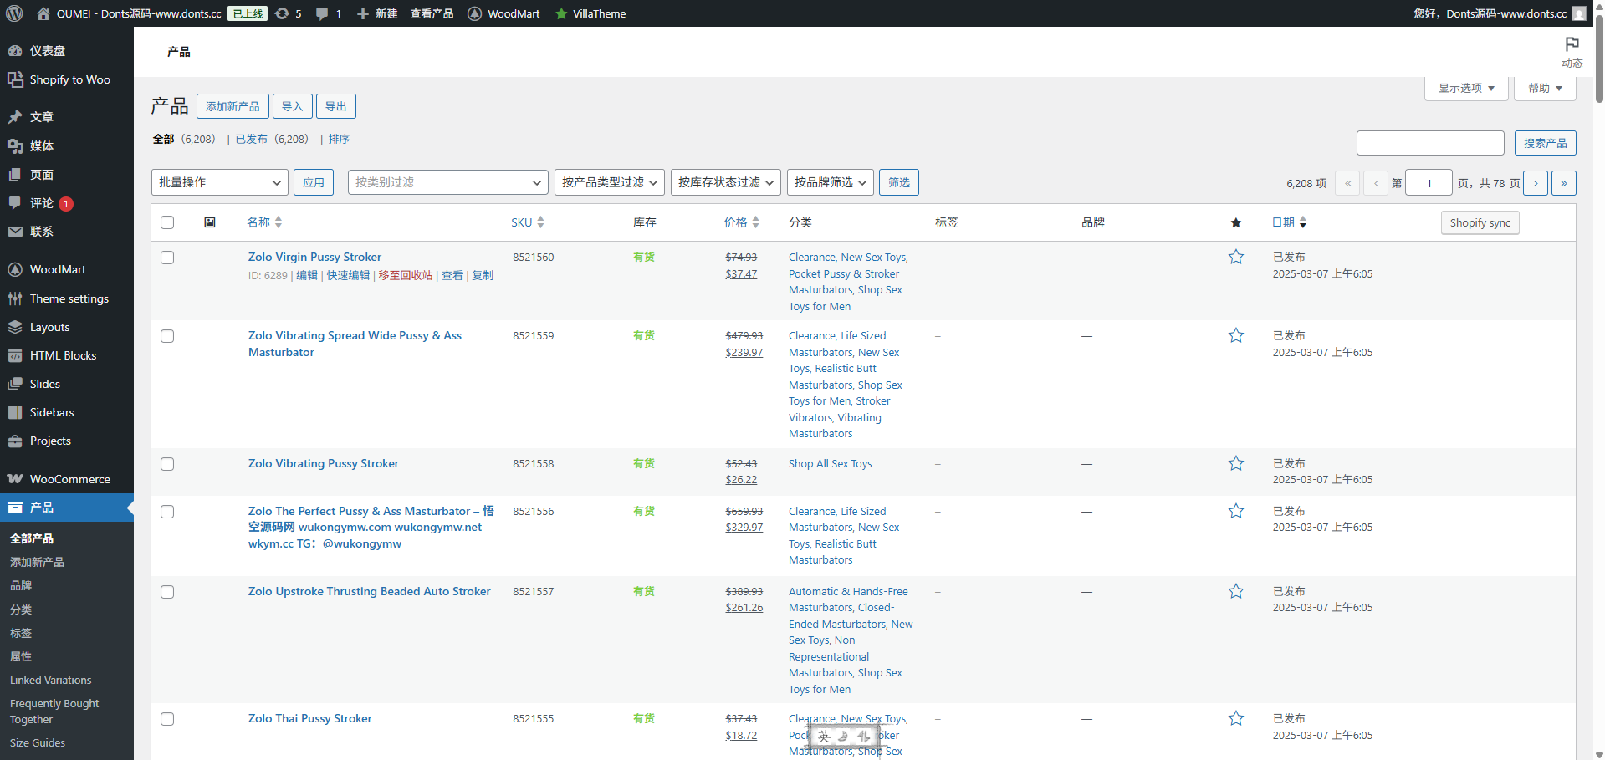The image size is (1605, 760).
Task: Open Theme settings sliders icon
Action: click(x=15, y=298)
